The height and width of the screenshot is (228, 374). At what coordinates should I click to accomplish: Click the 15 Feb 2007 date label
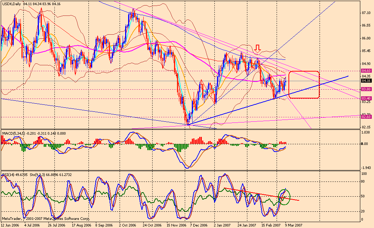(x=271, y=225)
